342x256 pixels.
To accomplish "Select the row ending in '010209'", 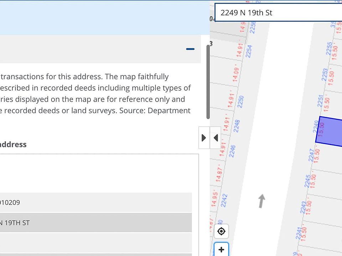I will (95, 202).
